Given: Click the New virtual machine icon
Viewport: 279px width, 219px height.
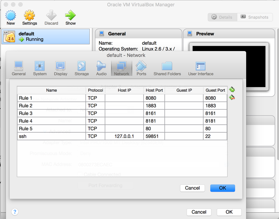Looking at the screenshot, I should coord(11,15).
